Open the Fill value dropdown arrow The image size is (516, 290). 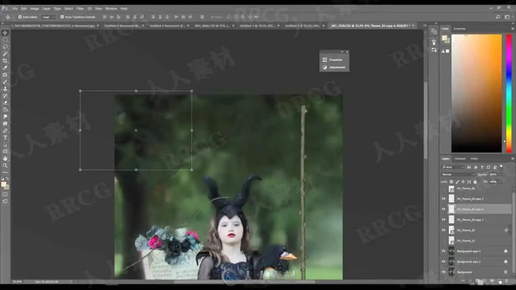(499, 181)
